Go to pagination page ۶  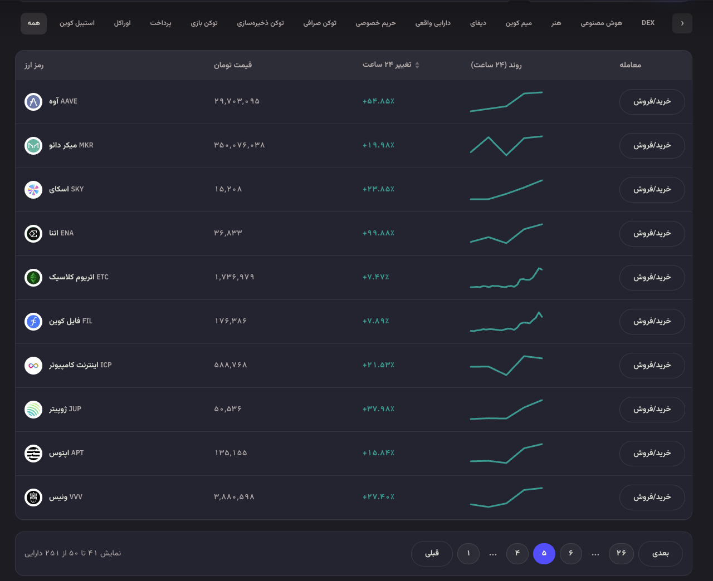(x=571, y=554)
